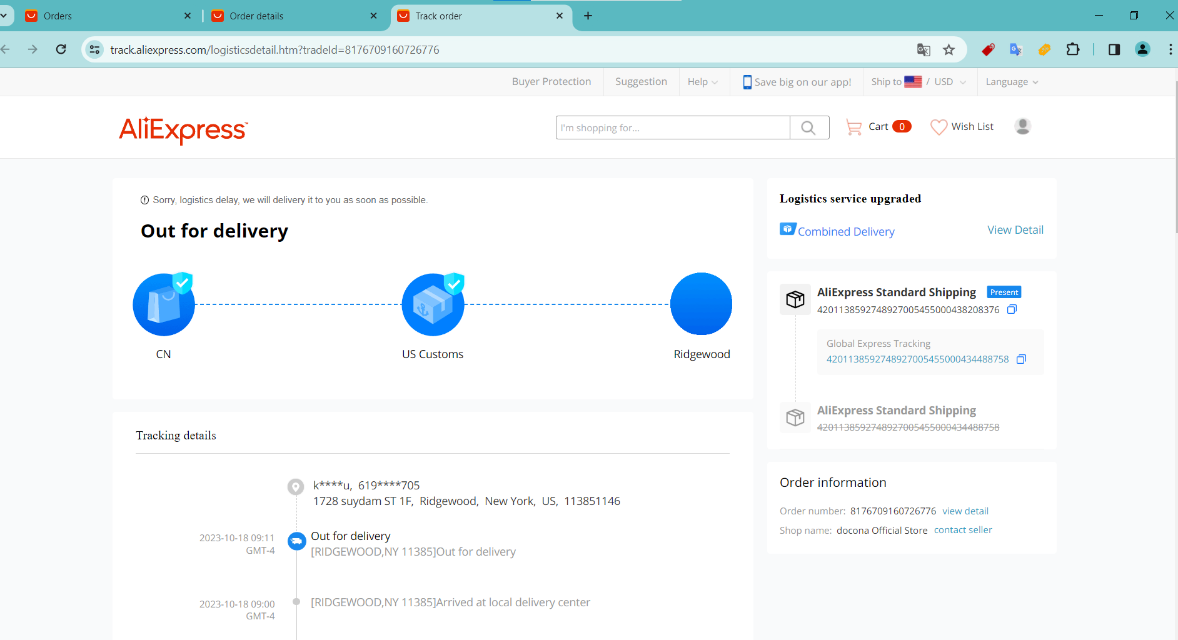Click the Combined Delivery box icon

coord(788,229)
